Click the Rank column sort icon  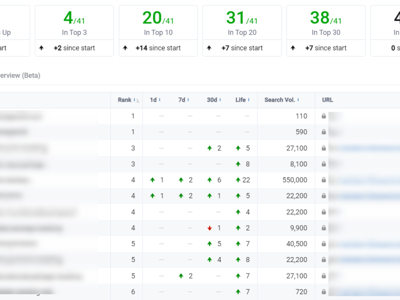[136, 100]
